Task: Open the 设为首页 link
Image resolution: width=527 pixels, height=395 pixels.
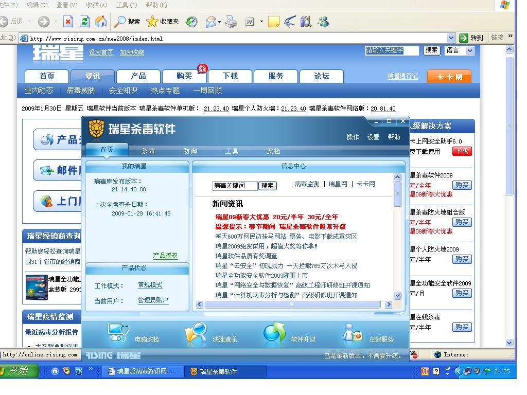Action: coord(101,52)
